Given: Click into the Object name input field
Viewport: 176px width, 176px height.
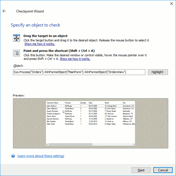Looking at the screenshot, I should [x=79, y=72].
